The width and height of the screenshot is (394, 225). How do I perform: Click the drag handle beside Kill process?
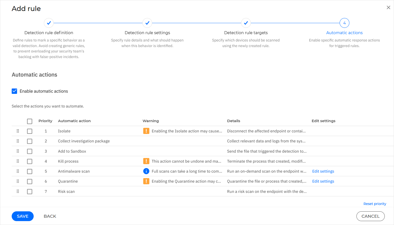[18, 161]
